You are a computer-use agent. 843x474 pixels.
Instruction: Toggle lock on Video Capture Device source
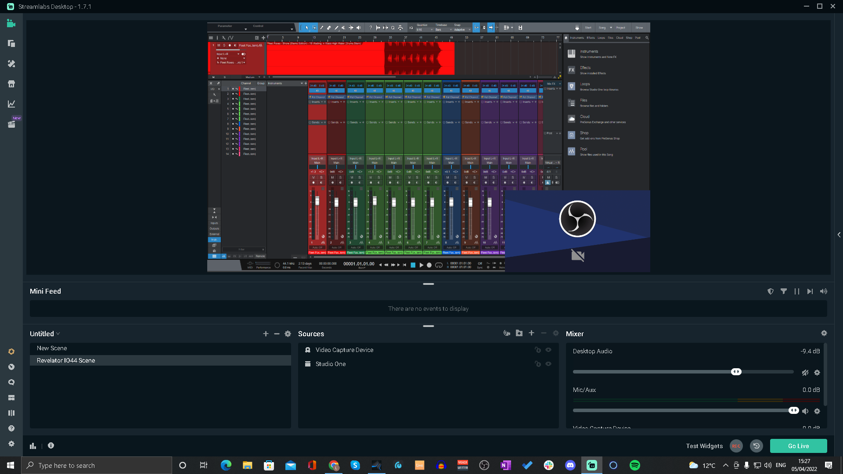(537, 350)
